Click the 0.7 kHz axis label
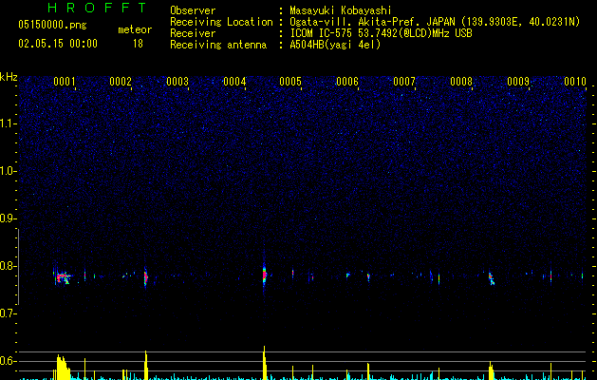 pos(8,313)
